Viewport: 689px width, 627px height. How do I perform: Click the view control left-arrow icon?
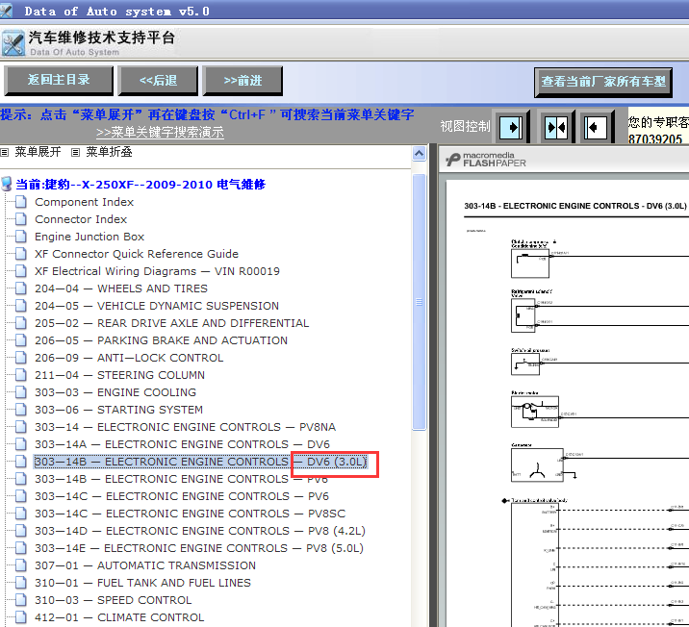click(x=596, y=127)
